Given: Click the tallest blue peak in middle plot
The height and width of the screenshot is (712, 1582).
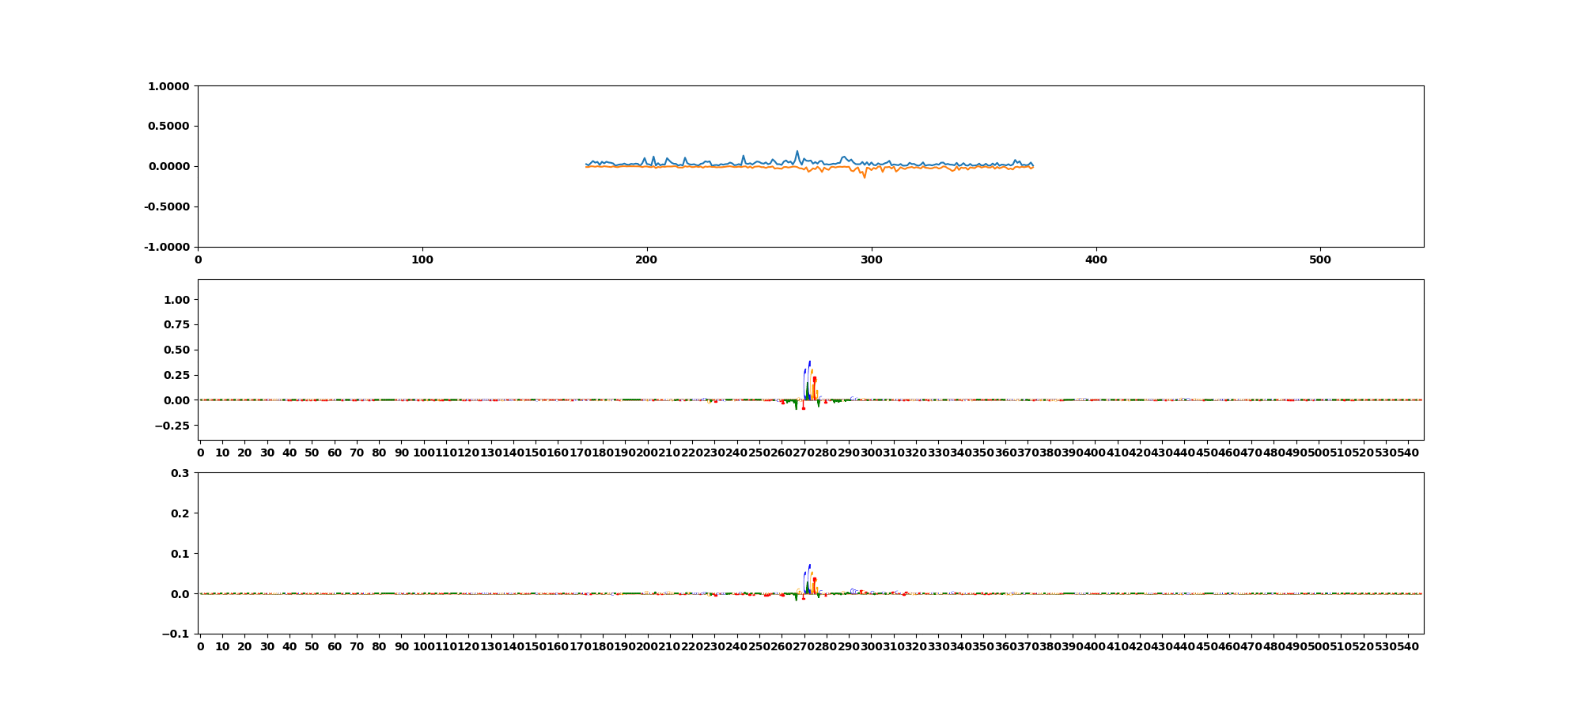Looking at the screenshot, I should click(809, 362).
